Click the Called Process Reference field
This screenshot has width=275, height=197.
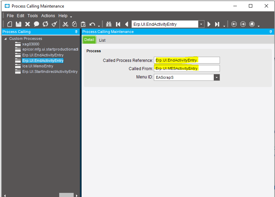point(187,60)
